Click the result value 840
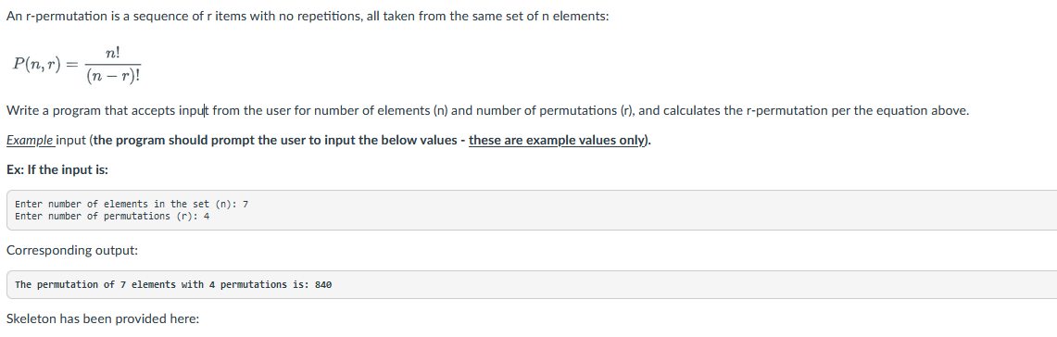1057x337 pixels. point(323,284)
